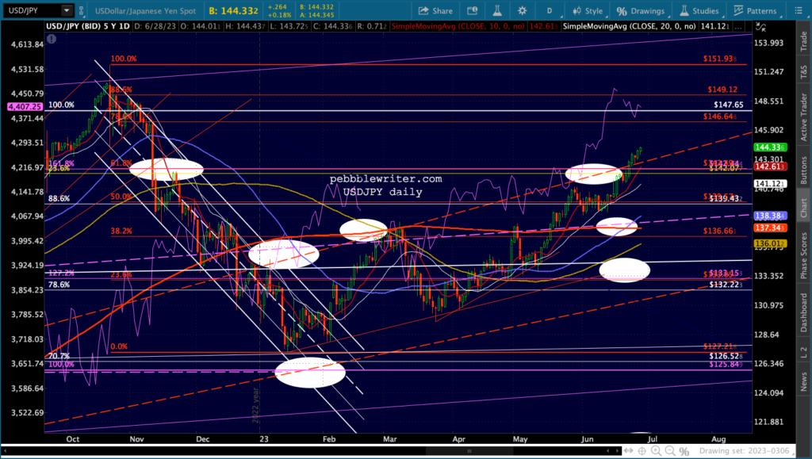This screenshot has width=812, height=459.
Task: Open the Drawings menu
Action: pos(641,11)
